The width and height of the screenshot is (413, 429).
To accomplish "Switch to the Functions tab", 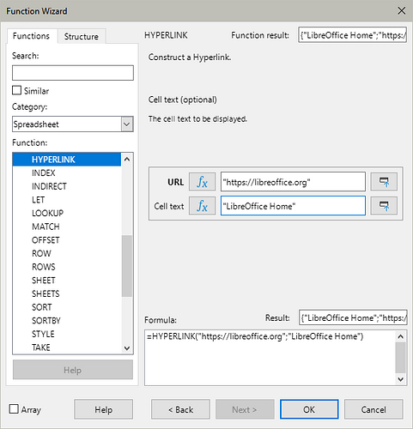I will pos(31,36).
